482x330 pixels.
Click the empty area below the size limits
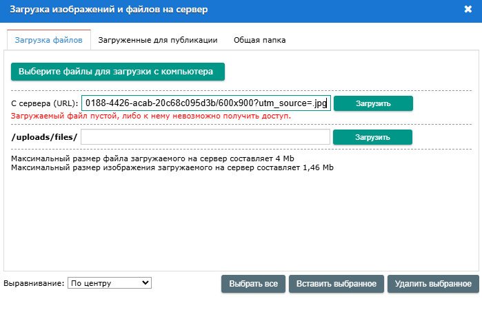pos(241,220)
